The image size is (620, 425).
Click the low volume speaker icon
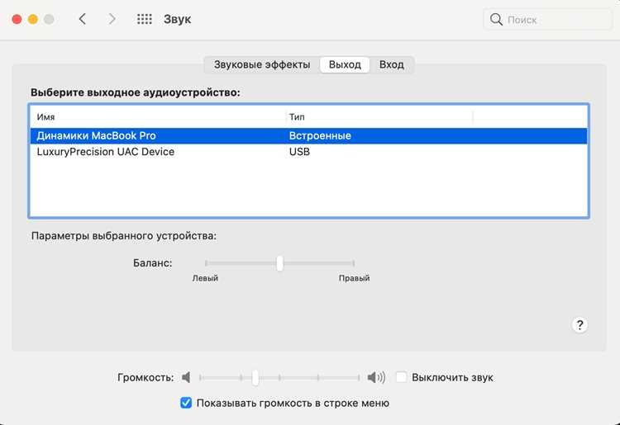coord(186,378)
